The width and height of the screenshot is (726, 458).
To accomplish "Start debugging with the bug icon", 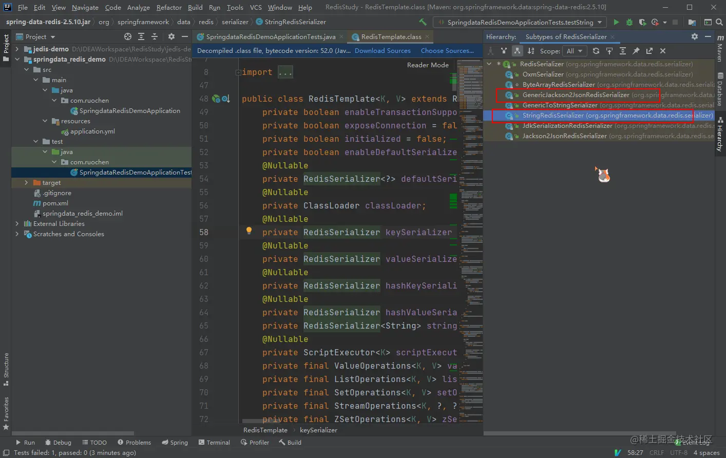I will [629, 22].
